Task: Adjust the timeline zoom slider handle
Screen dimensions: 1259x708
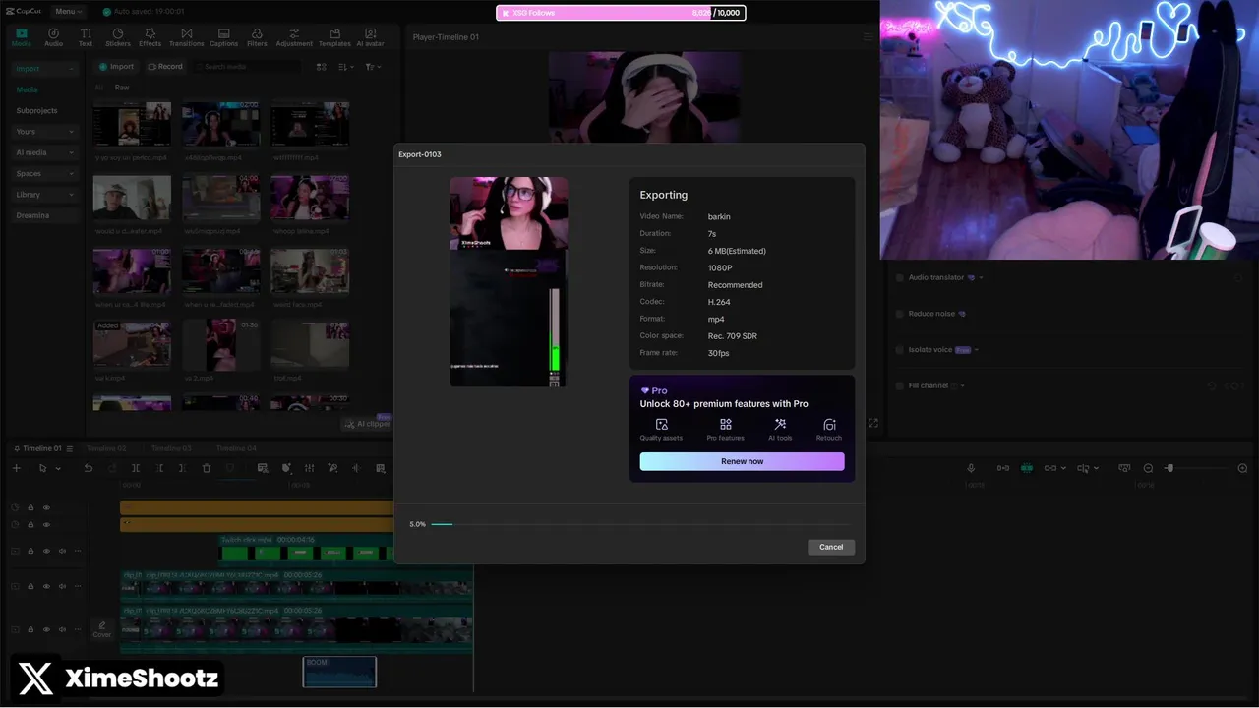Action: tap(1169, 468)
